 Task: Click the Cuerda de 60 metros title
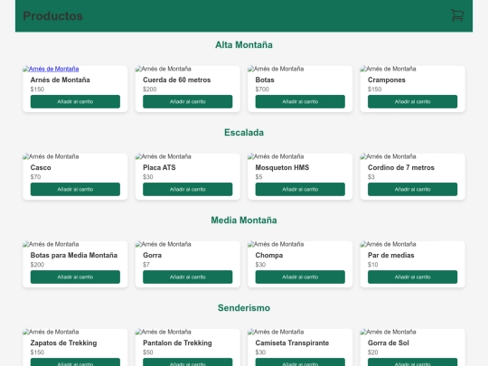[x=177, y=80]
